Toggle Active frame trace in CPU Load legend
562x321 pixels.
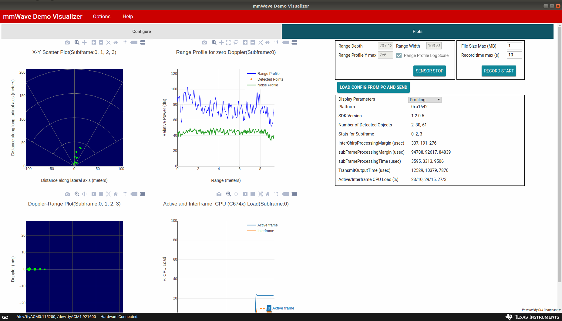(262, 225)
